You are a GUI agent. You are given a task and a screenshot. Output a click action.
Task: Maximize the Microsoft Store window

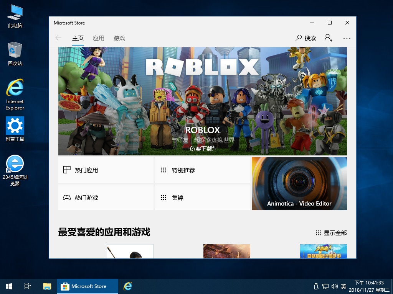pyautogui.click(x=330, y=23)
